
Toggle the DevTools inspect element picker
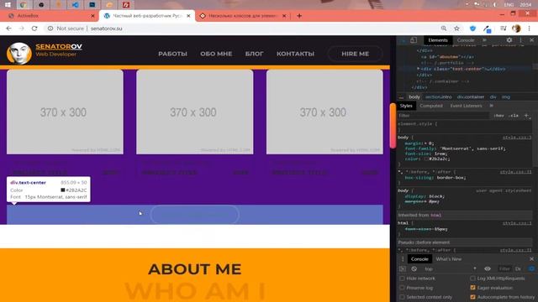coord(403,40)
